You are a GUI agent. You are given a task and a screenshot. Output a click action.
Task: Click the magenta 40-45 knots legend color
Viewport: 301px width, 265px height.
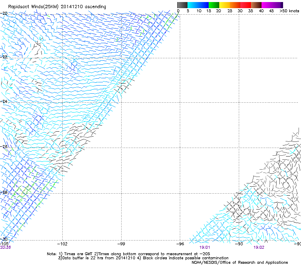pos(267,5)
